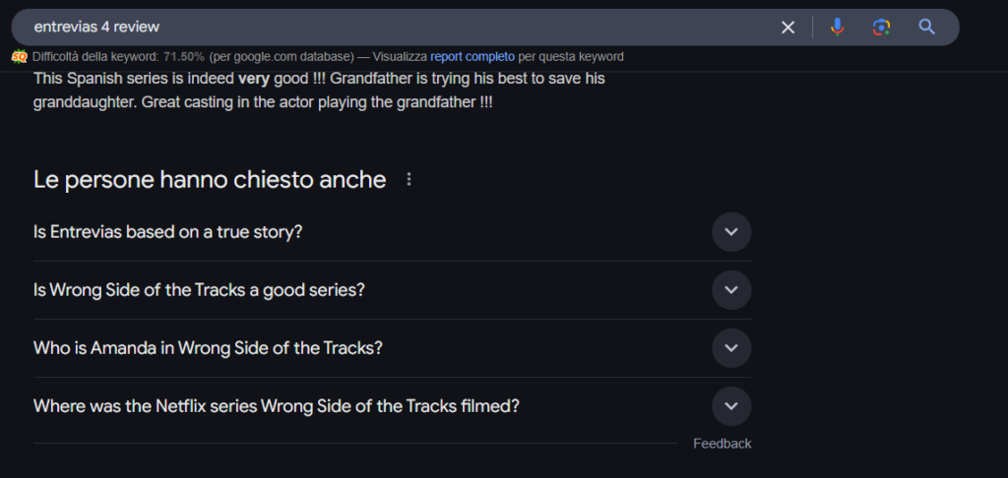The image size is (1008, 478).
Task: Clear the search query with the X icon
Action: [787, 27]
